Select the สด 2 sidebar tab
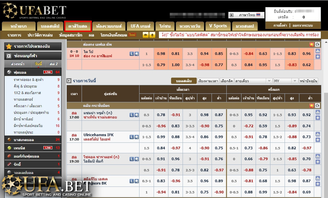Screen dimensions: 328x198 (54, 64)
